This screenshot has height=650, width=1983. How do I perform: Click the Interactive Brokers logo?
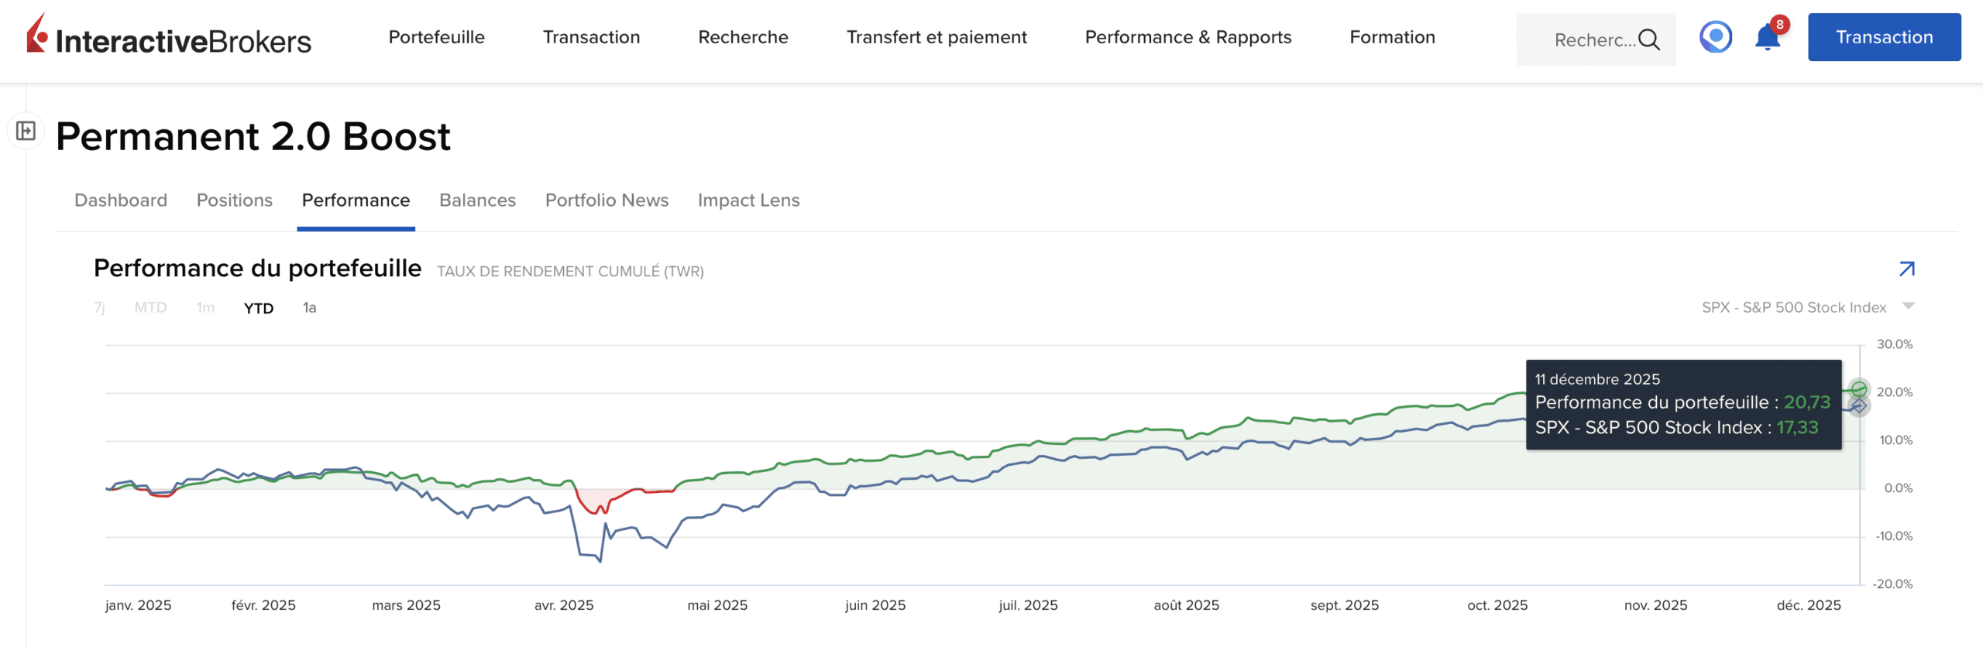coord(169,37)
